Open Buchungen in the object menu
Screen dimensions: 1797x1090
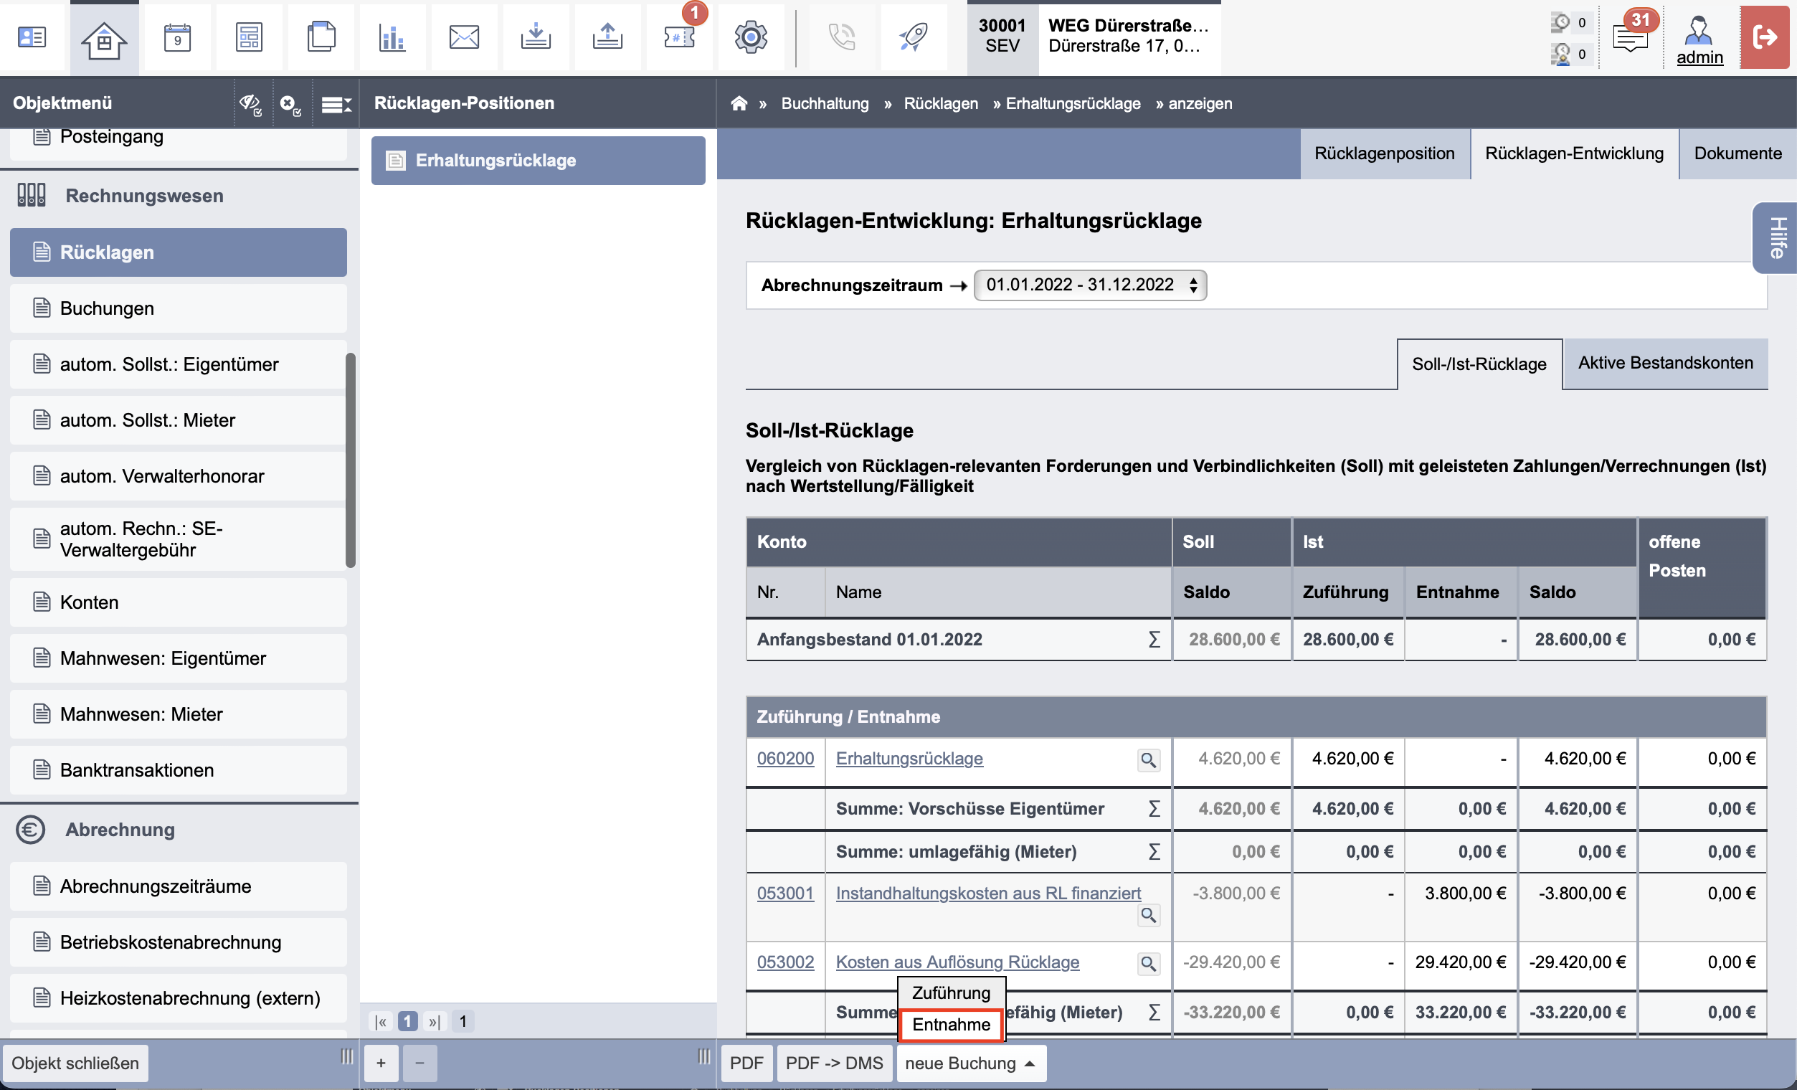178,308
